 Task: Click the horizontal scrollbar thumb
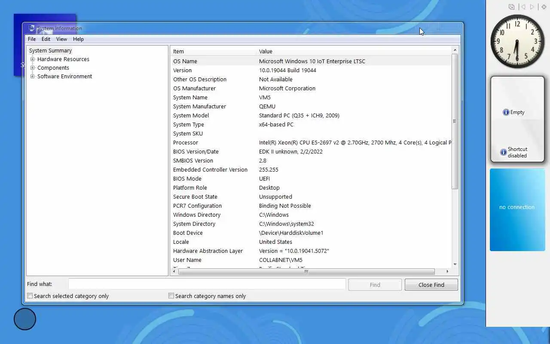click(306, 271)
